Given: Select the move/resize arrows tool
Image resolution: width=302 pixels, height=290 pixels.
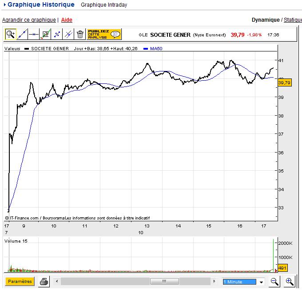Looking at the screenshot, I should (57, 35).
